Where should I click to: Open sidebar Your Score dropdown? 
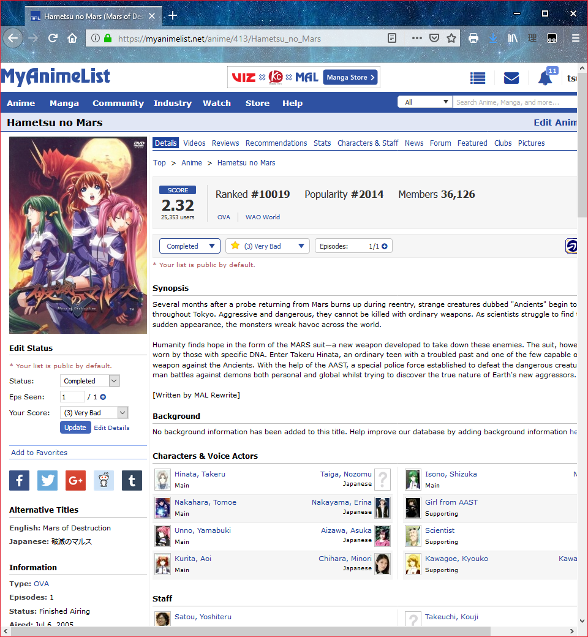pyautogui.click(x=94, y=413)
